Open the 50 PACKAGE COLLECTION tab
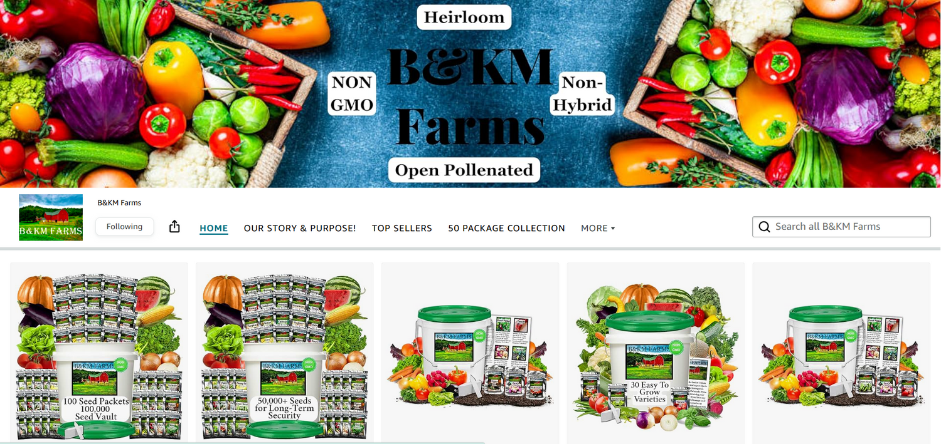 pos(506,228)
